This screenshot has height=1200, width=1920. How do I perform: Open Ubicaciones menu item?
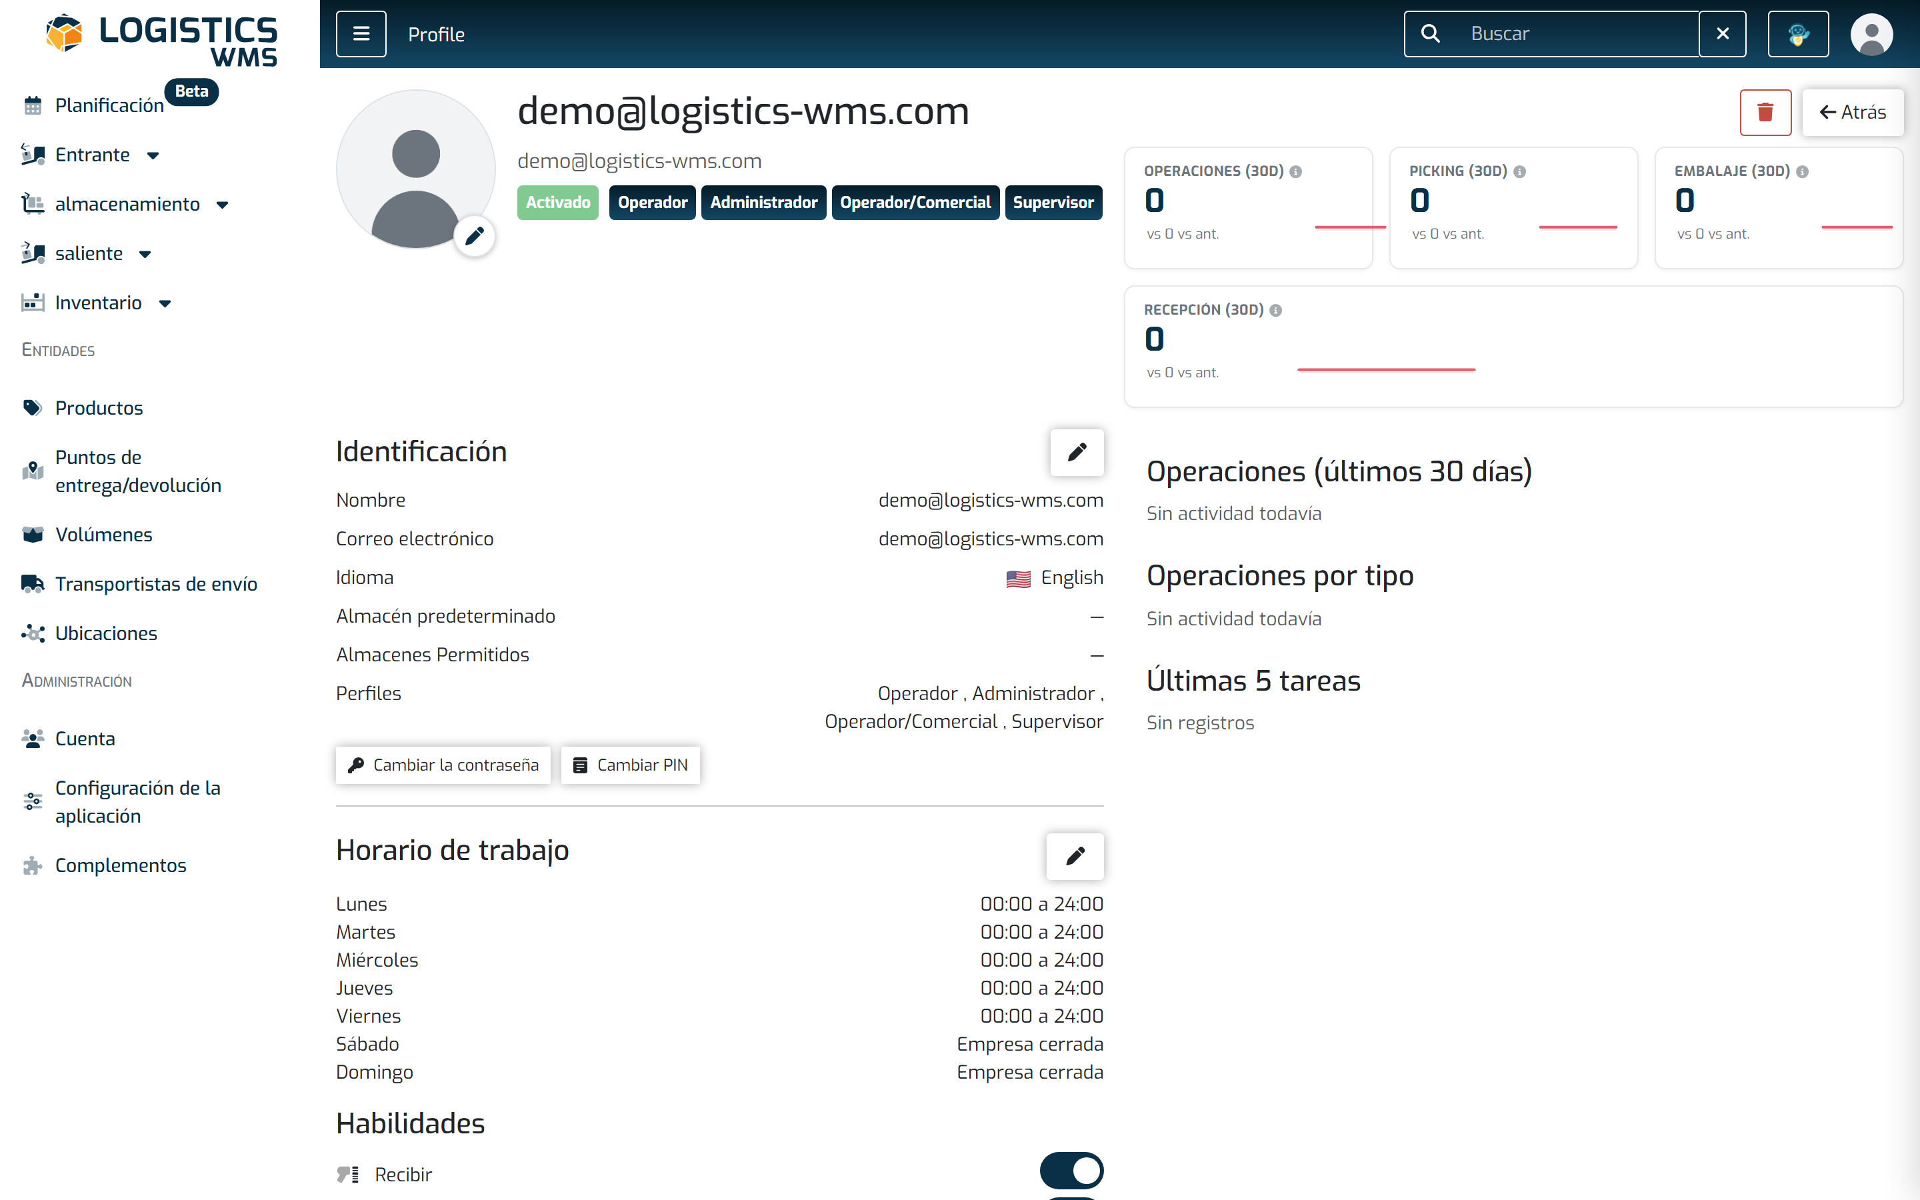pos(106,633)
